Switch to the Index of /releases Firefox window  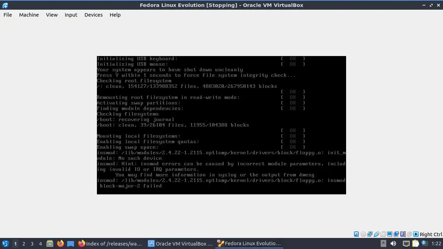point(111,243)
